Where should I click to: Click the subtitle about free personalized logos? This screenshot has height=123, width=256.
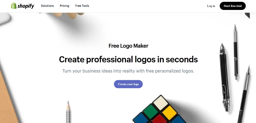(x=128, y=71)
